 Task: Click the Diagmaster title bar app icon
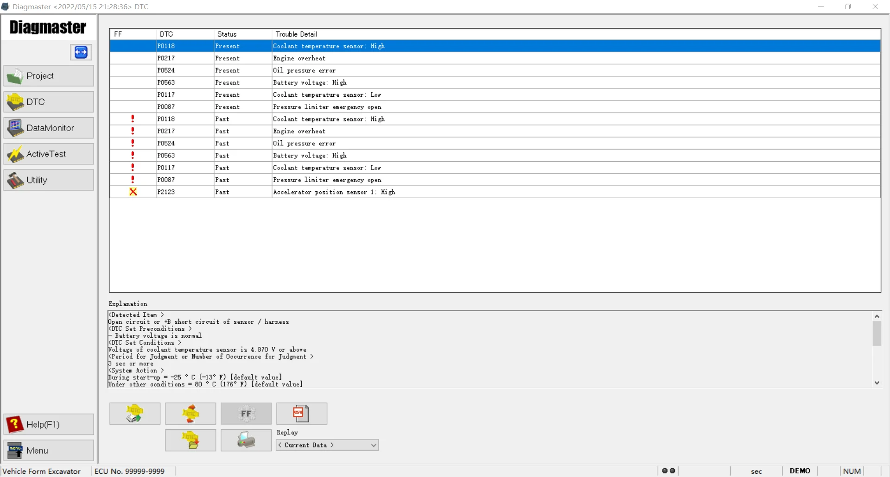click(x=5, y=6)
